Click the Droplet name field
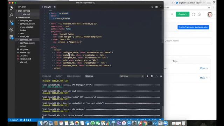 coord(188,41)
